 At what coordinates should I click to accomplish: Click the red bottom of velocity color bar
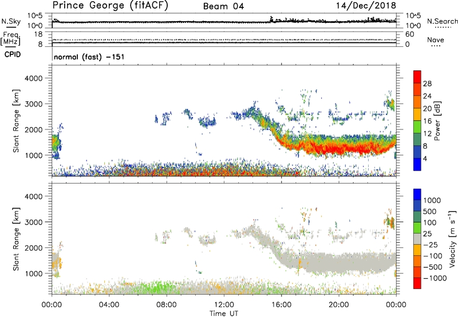(417, 283)
